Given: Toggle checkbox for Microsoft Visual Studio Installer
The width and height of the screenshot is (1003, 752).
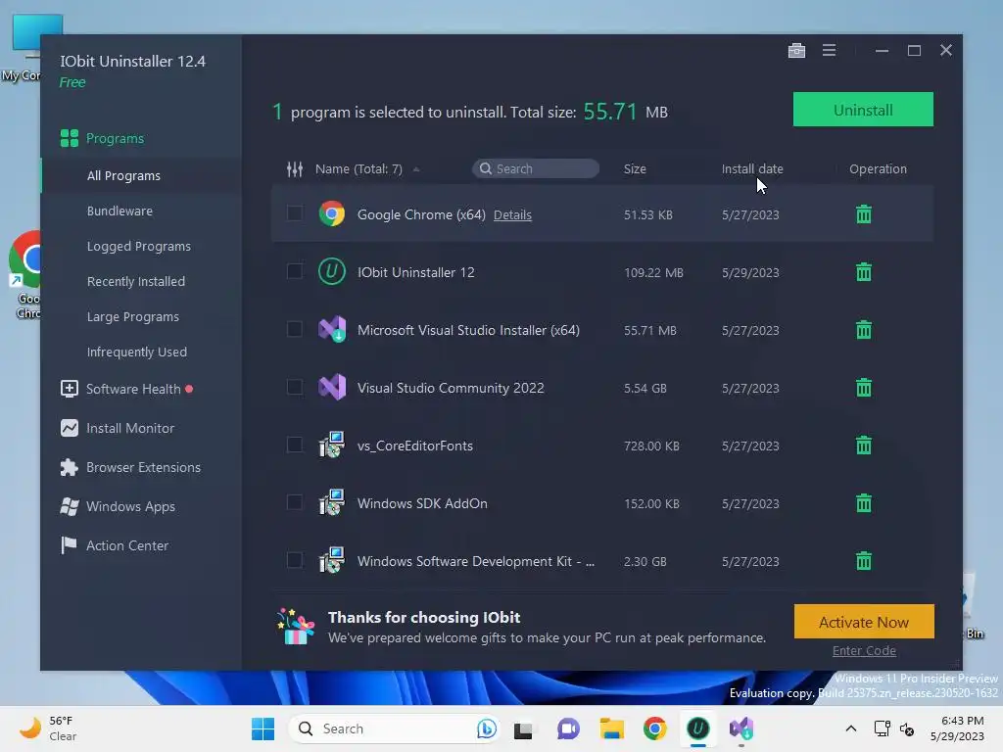Looking at the screenshot, I should pos(294,329).
